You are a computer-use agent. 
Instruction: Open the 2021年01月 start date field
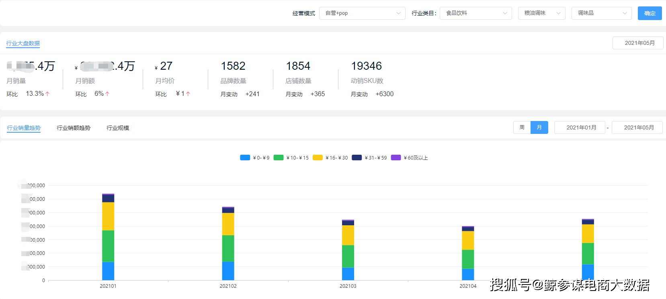[580, 127]
